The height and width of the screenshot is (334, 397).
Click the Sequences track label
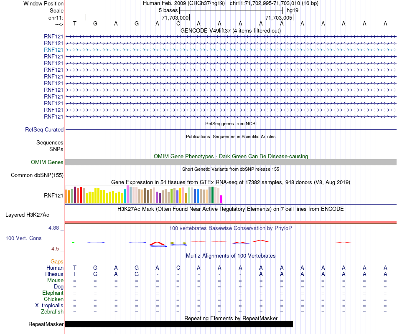pos(50,142)
